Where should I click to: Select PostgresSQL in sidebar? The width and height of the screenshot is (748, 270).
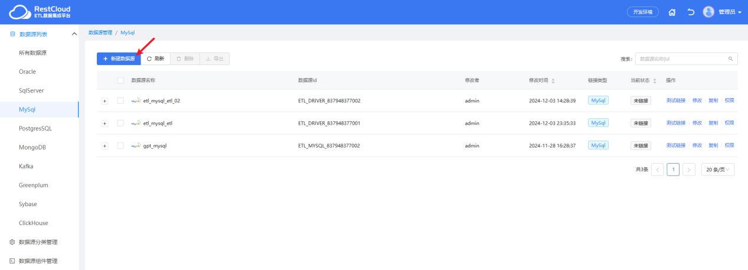coord(39,128)
